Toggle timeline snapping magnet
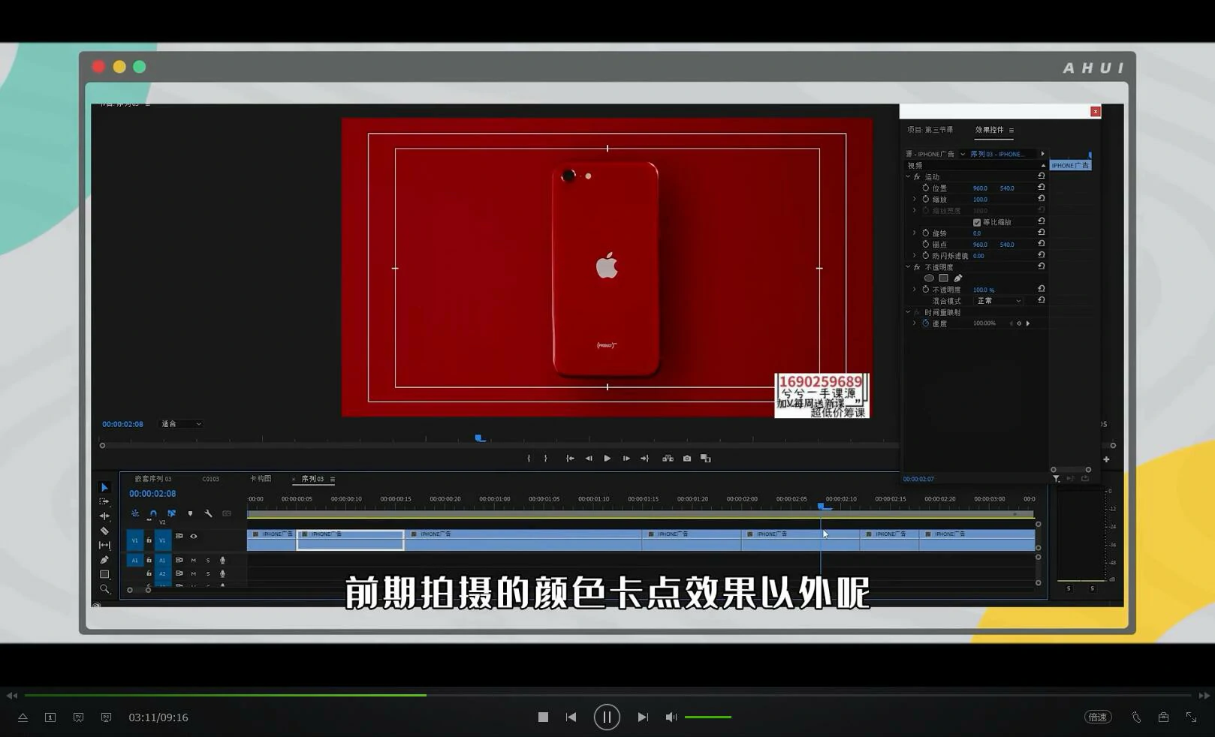1215x737 pixels. tap(153, 513)
